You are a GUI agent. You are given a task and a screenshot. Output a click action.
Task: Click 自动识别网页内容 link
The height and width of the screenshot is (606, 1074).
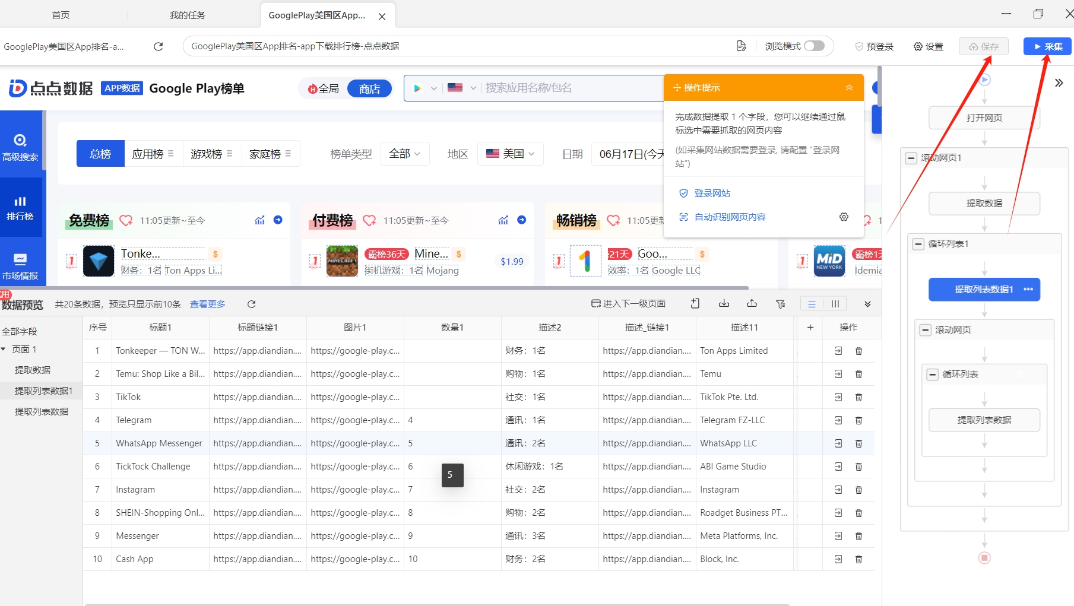(730, 217)
